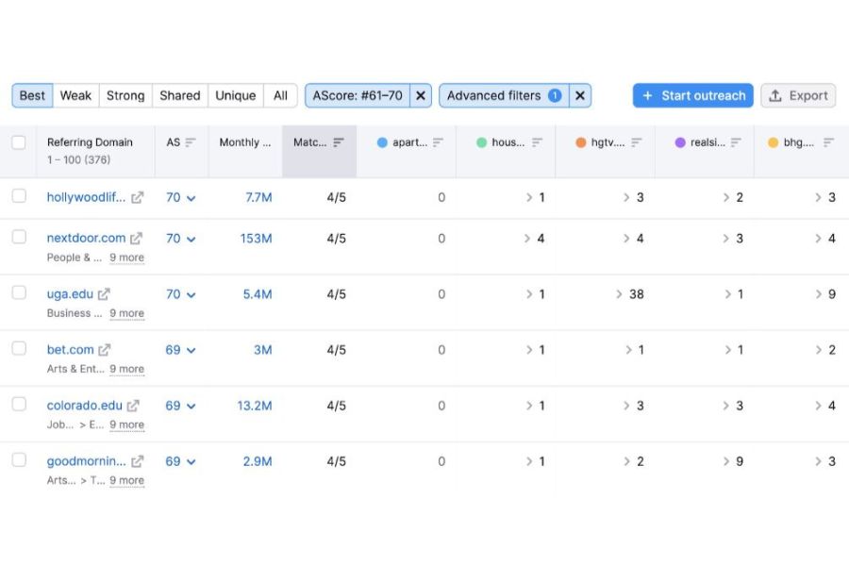849x566 pixels.
Task: Click colorado.edu monthly visits 13.2M
Action: point(255,406)
